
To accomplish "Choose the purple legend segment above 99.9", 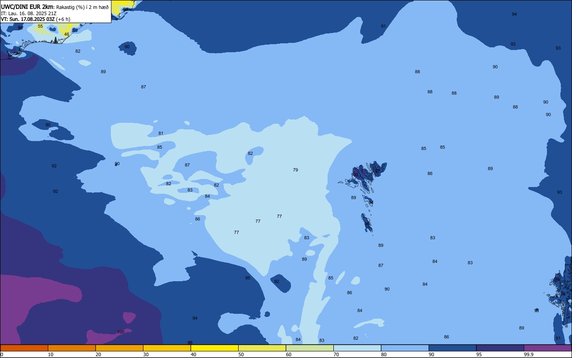I will (547, 348).
